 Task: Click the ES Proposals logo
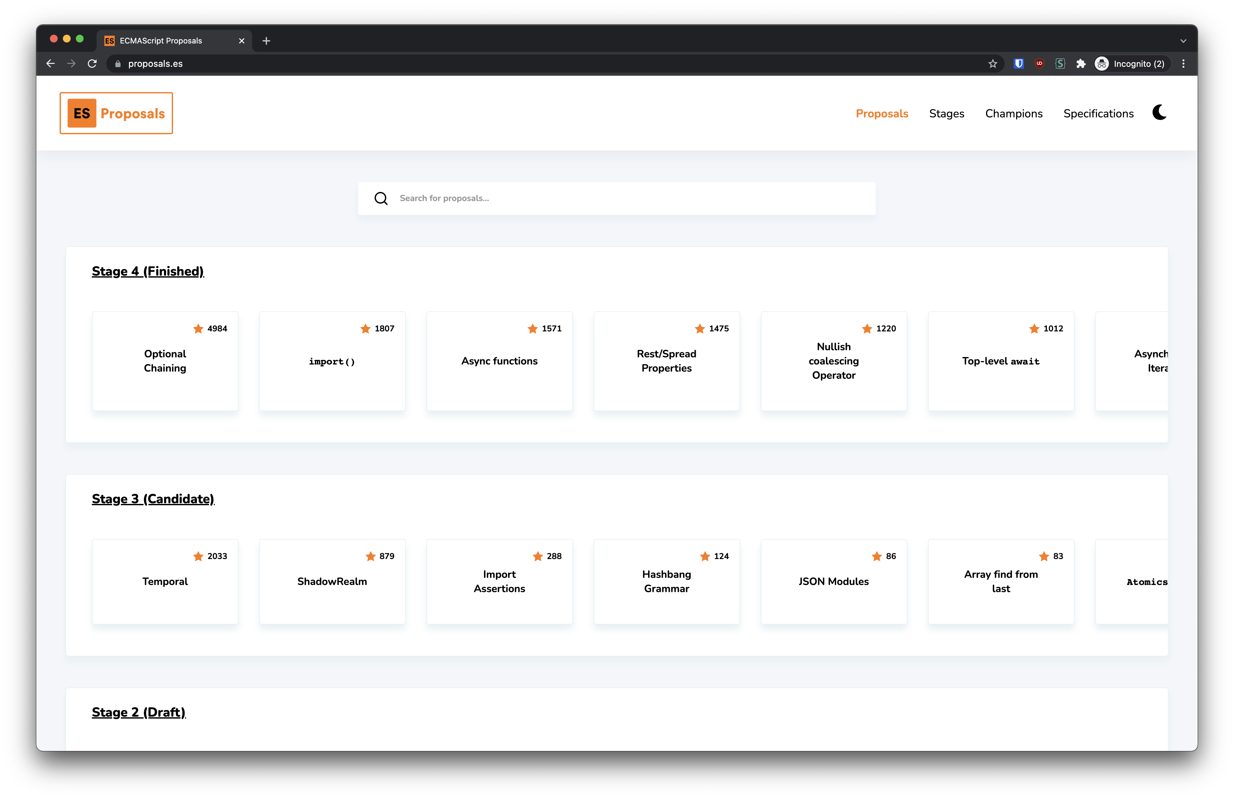[116, 113]
